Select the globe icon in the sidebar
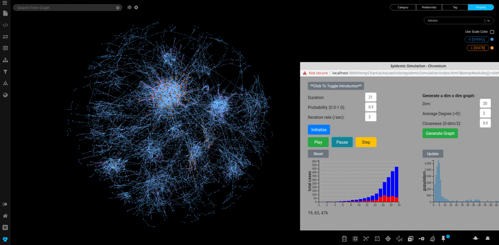This screenshot has height=245, width=499. coord(5,95)
